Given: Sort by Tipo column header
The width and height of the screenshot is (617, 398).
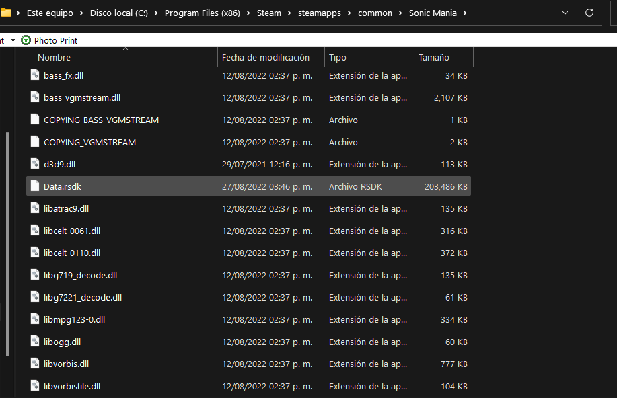Looking at the screenshot, I should pos(338,57).
